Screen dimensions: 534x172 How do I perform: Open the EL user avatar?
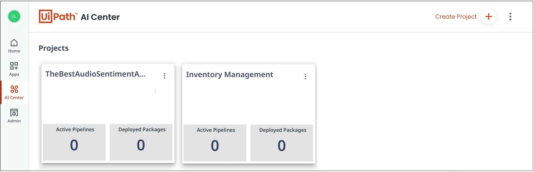tap(14, 16)
